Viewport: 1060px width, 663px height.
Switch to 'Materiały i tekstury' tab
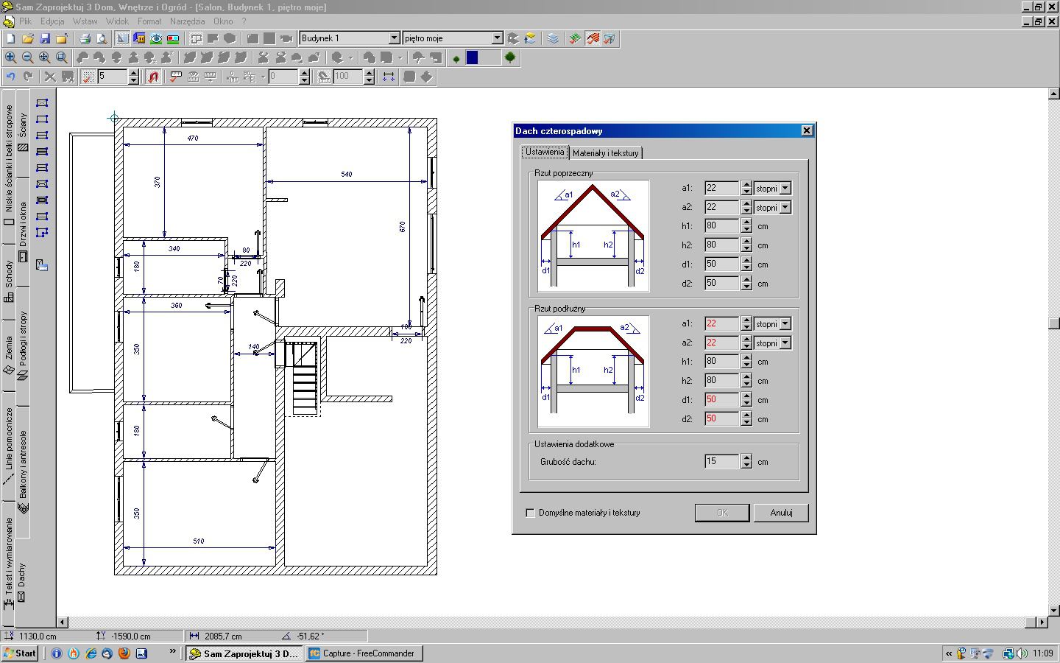click(x=605, y=153)
